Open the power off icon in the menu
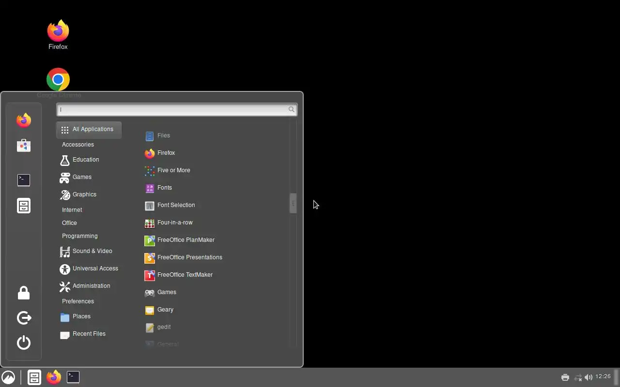Image resolution: width=620 pixels, height=387 pixels. pyautogui.click(x=24, y=342)
